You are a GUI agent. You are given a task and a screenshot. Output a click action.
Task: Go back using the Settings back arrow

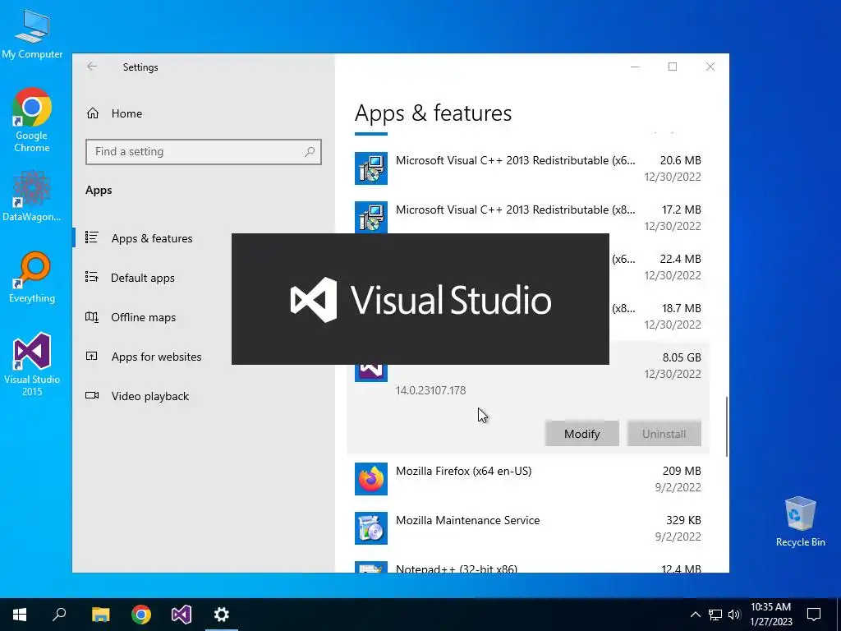click(x=92, y=67)
